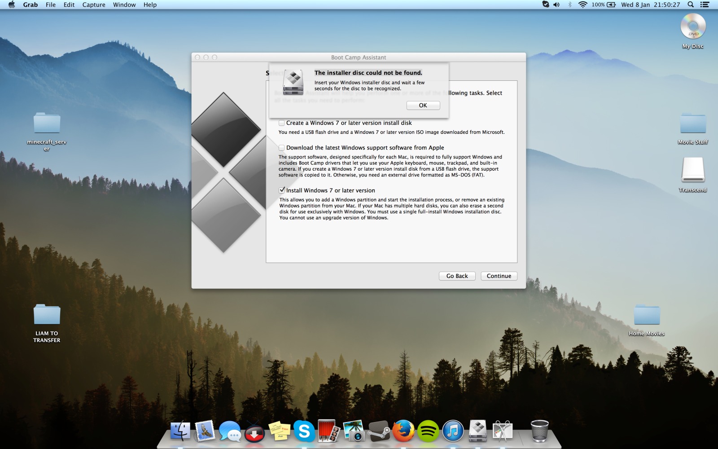
Task: Click the Wi-Fi status icon
Action: click(582, 4)
